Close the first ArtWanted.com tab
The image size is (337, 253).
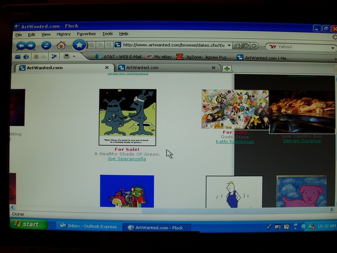pyautogui.click(x=107, y=67)
